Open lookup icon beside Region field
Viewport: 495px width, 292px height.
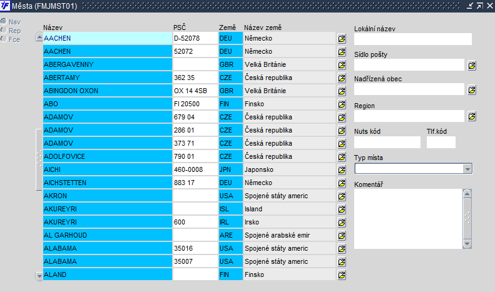[472, 116]
